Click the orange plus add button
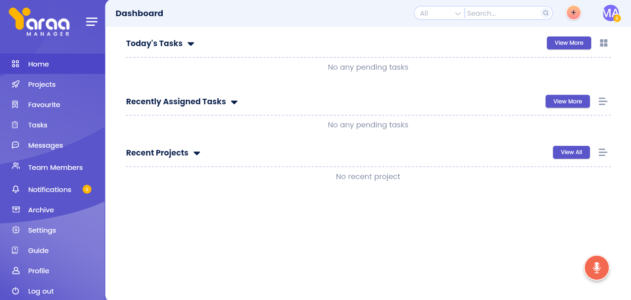This screenshot has height=300, width=631. coord(573,13)
